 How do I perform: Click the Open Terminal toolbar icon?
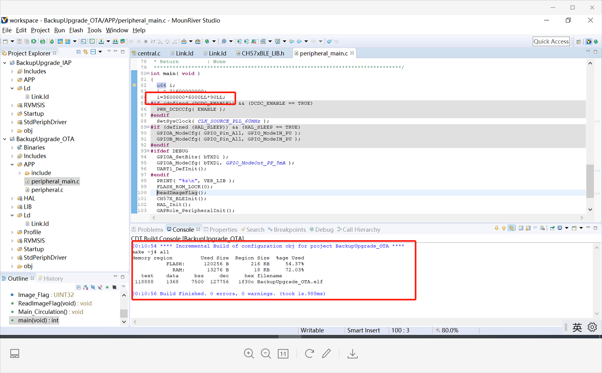point(83,41)
